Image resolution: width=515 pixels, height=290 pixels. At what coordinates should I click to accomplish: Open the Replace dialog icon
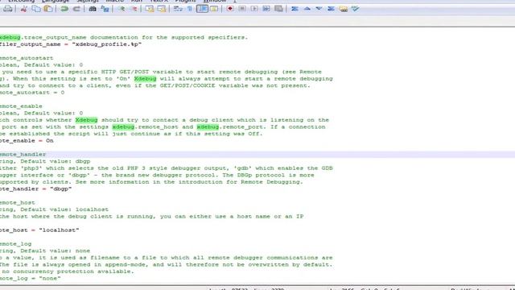105,9
